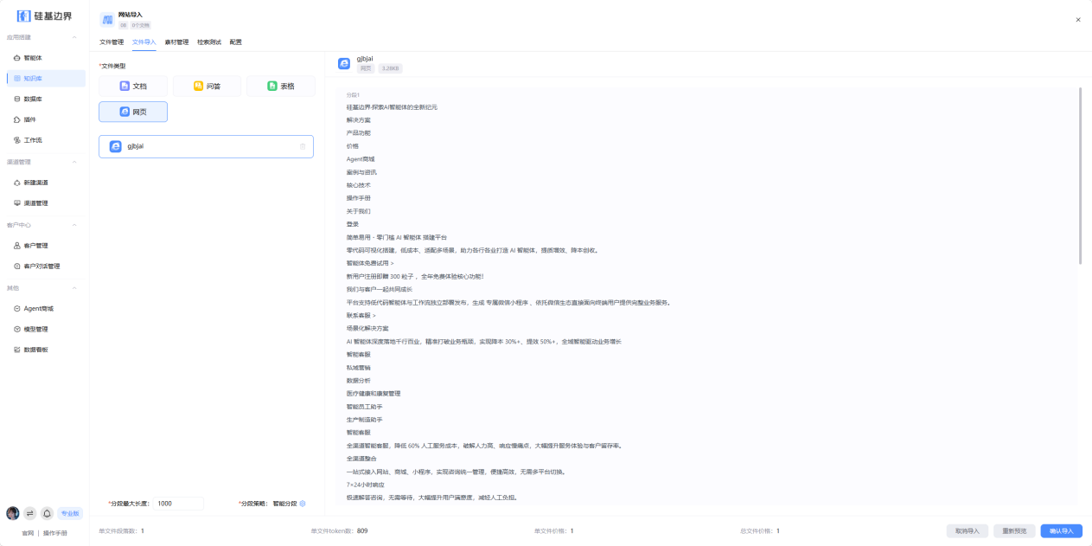Delete the gjbjai file entry
This screenshot has width=1092, height=546.
(x=303, y=147)
